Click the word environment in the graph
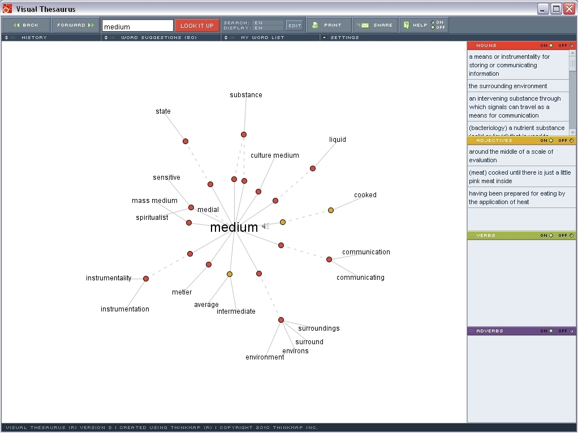 265,357
